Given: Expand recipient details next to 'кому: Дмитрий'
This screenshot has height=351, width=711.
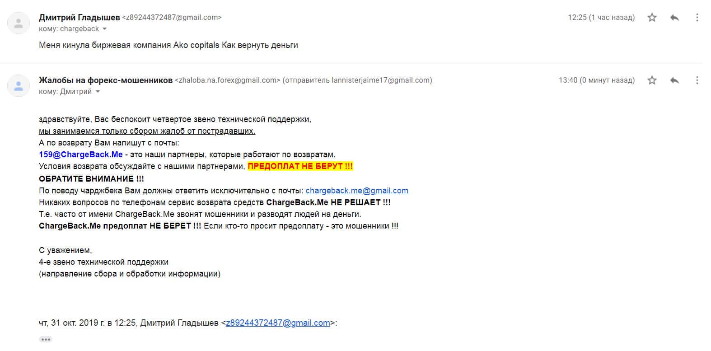Looking at the screenshot, I should click(98, 92).
